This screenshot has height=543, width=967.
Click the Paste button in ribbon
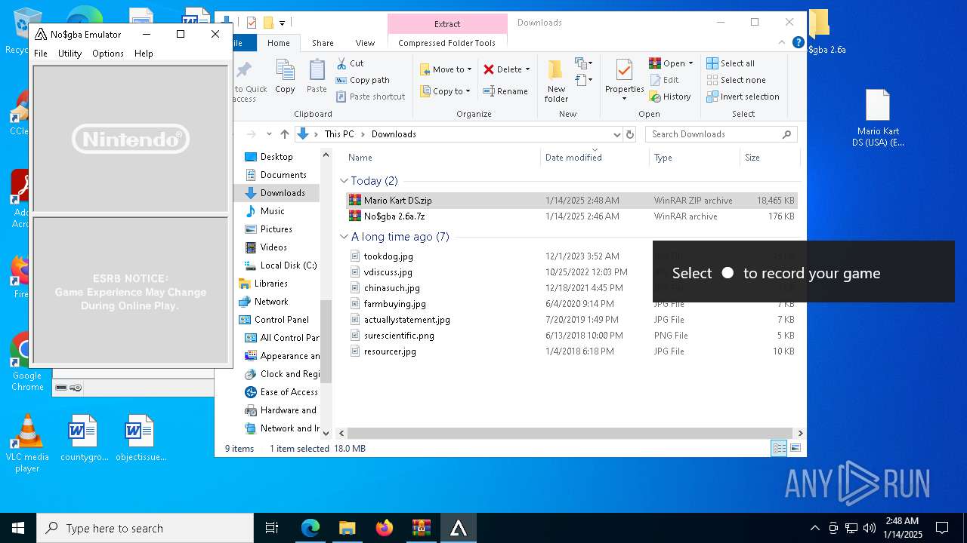click(317, 76)
